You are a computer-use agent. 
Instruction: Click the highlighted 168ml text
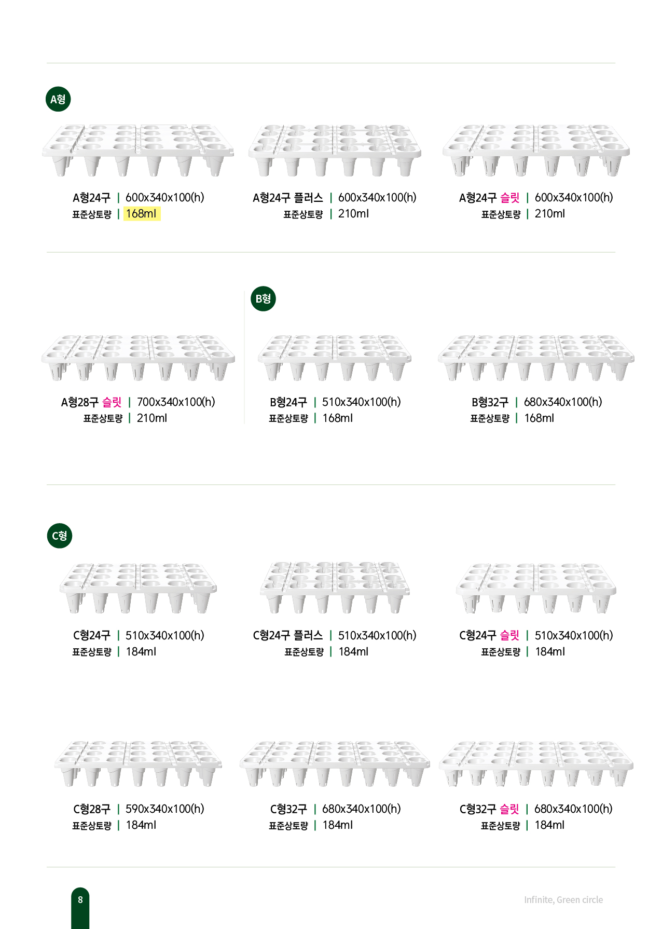coord(141,214)
